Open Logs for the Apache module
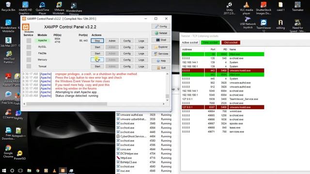 pos(141,41)
